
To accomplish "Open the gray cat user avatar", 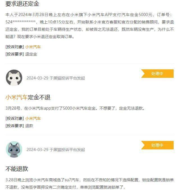I will coord(14,149).
